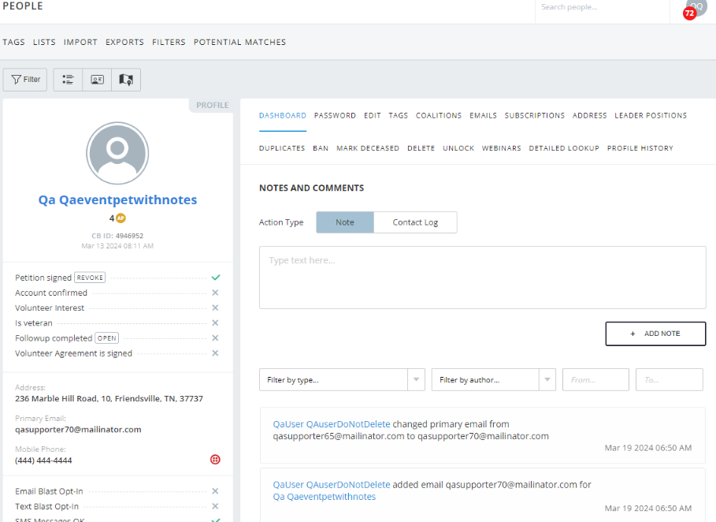Click the note text area
The width and height of the screenshot is (716, 522).
point(482,278)
